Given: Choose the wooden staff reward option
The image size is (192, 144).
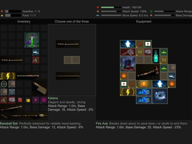Looking at the screenshot, I should click(x=68, y=76).
